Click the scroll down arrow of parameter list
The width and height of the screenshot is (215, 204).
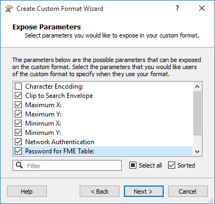click(x=197, y=151)
